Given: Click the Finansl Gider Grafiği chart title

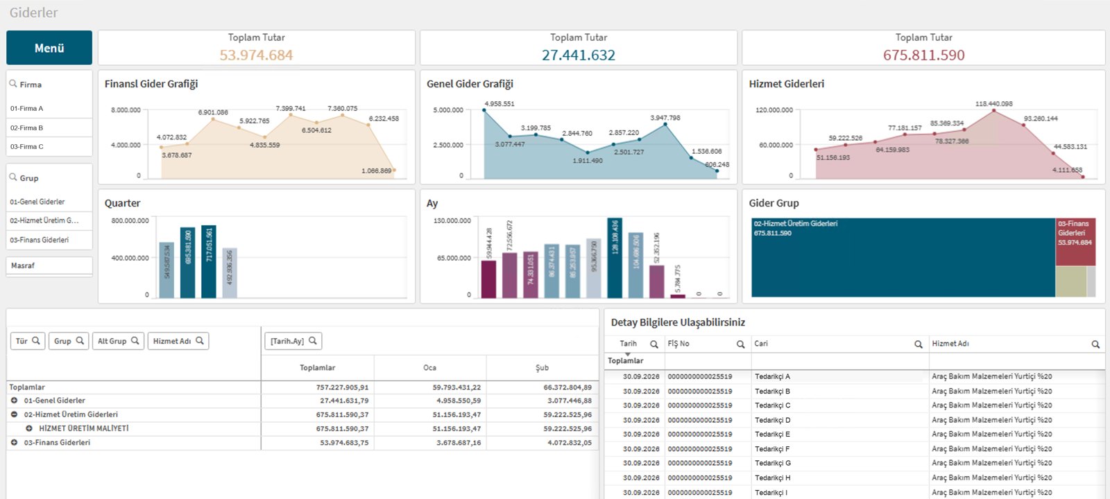Looking at the screenshot, I should click(x=151, y=84).
